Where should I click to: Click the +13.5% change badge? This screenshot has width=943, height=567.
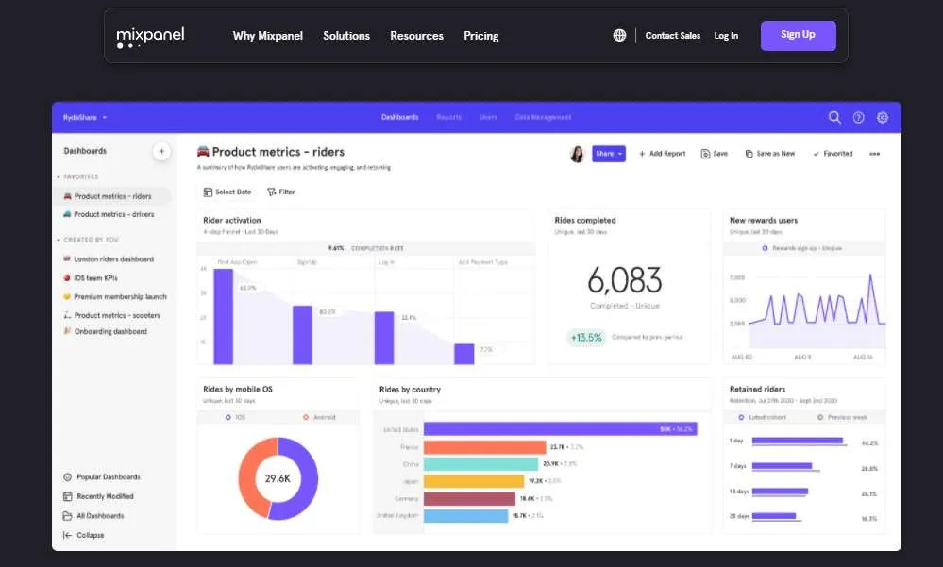586,338
